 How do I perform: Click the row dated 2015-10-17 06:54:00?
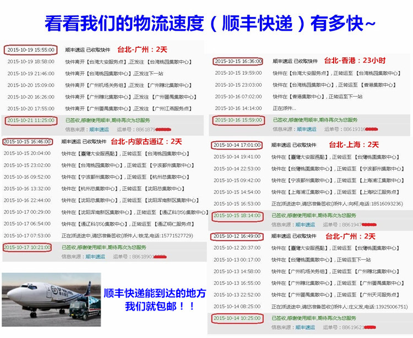click(x=99, y=224)
